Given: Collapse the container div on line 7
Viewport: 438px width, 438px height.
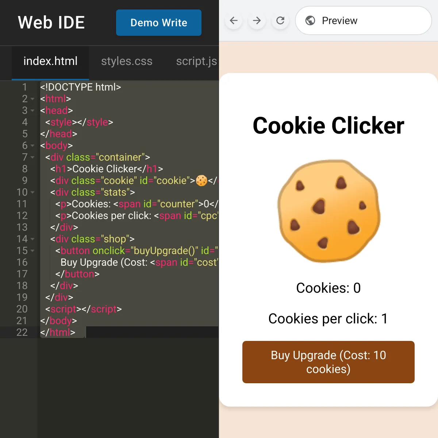Looking at the screenshot, I should [x=32, y=157].
